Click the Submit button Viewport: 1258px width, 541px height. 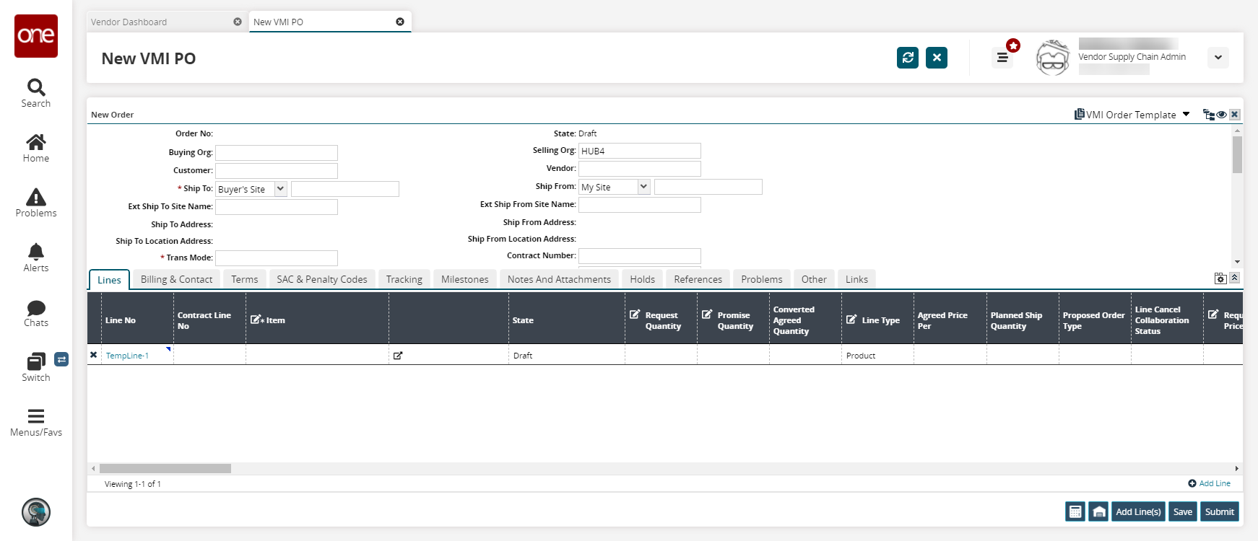coord(1219,511)
